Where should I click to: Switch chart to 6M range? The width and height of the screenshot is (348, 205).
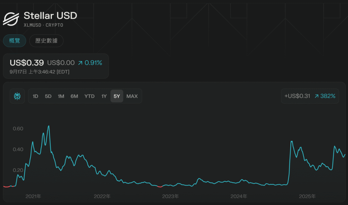coord(74,96)
